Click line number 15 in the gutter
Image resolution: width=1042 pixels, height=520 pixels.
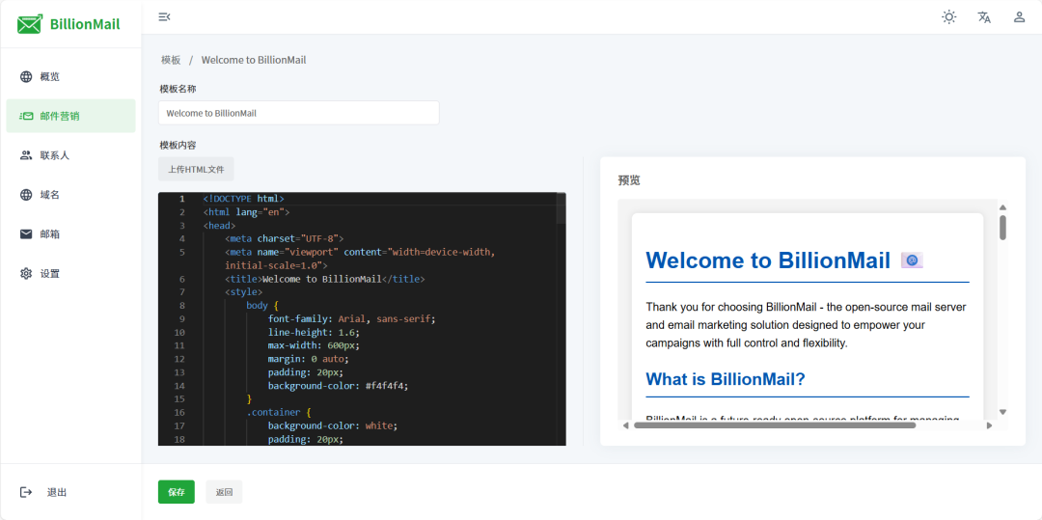(180, 399)
